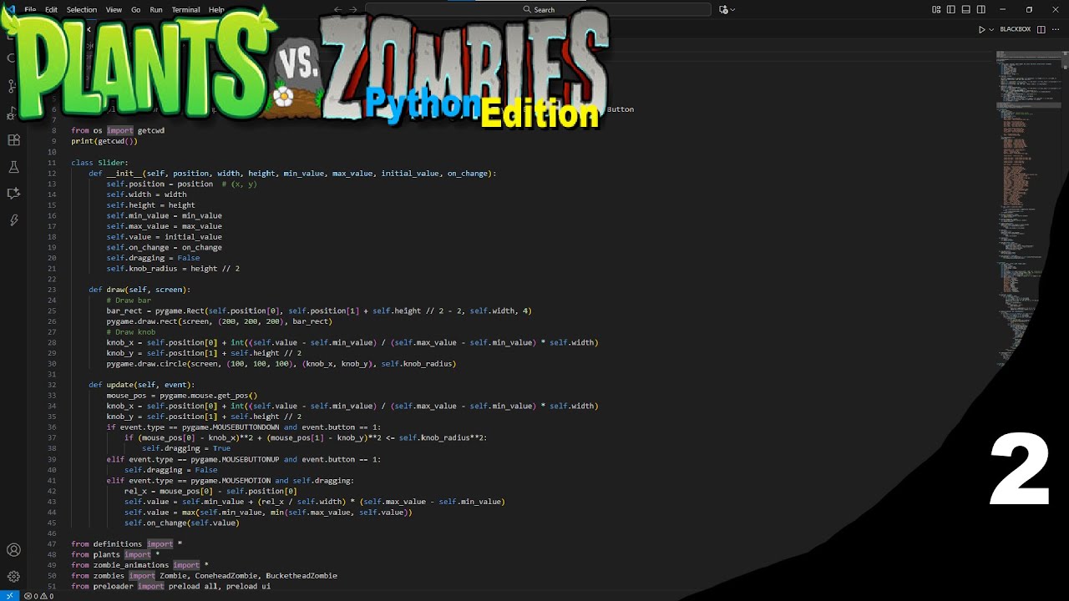This screenshot has width=1069, height=601.
Task: Toggle the bottom panel
Action: 966,10
